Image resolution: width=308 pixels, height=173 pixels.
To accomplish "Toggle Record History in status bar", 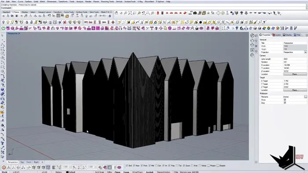I will [164, 172].
